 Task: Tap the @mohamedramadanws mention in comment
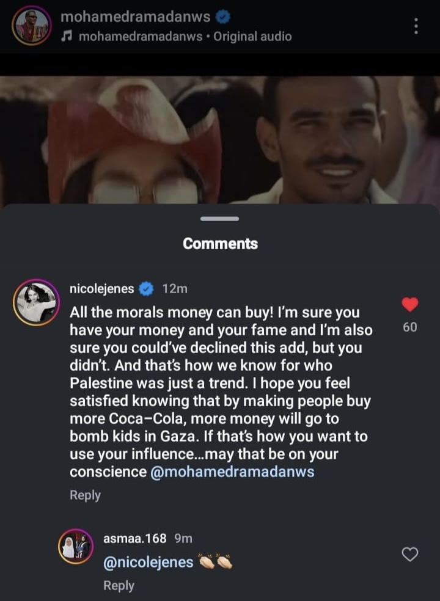[x=232, y=472]
